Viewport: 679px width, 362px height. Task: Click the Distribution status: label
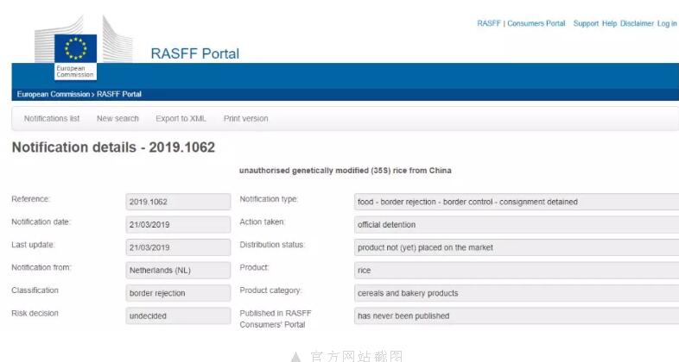point(272,245)
